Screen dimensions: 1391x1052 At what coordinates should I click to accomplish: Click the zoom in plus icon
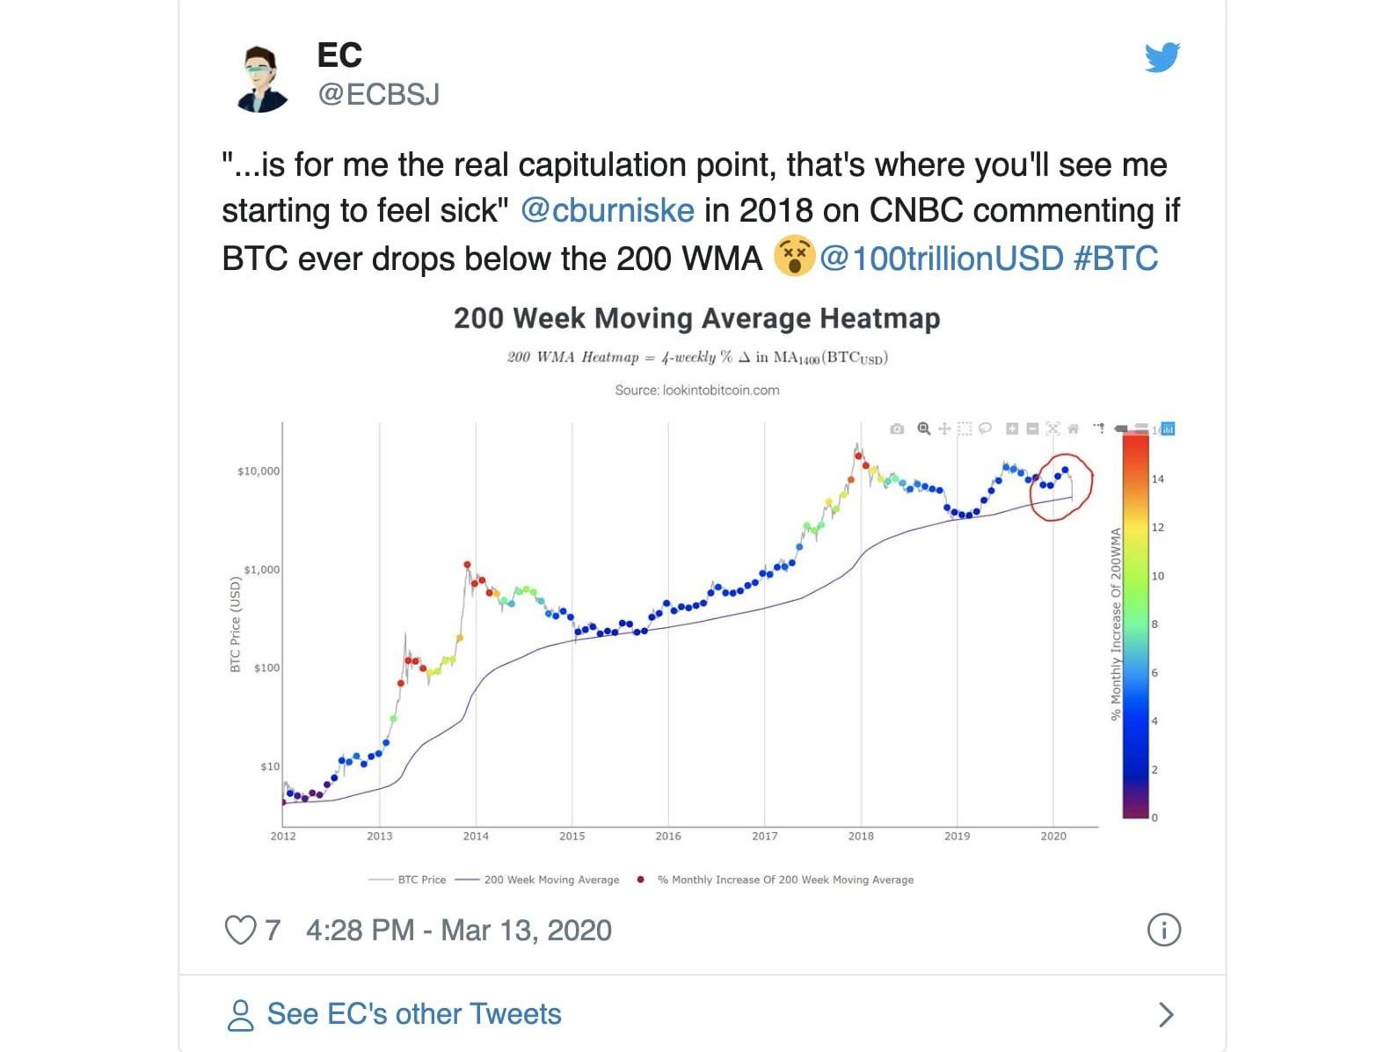[1012, 428]
